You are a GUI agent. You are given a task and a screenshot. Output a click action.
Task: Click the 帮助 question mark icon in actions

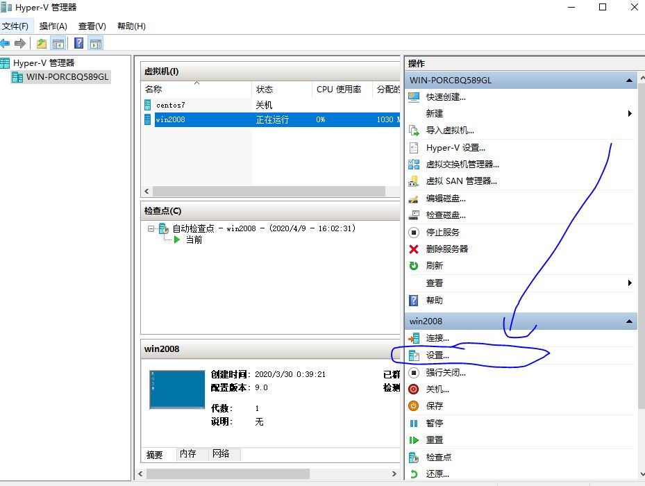(414, 301)
